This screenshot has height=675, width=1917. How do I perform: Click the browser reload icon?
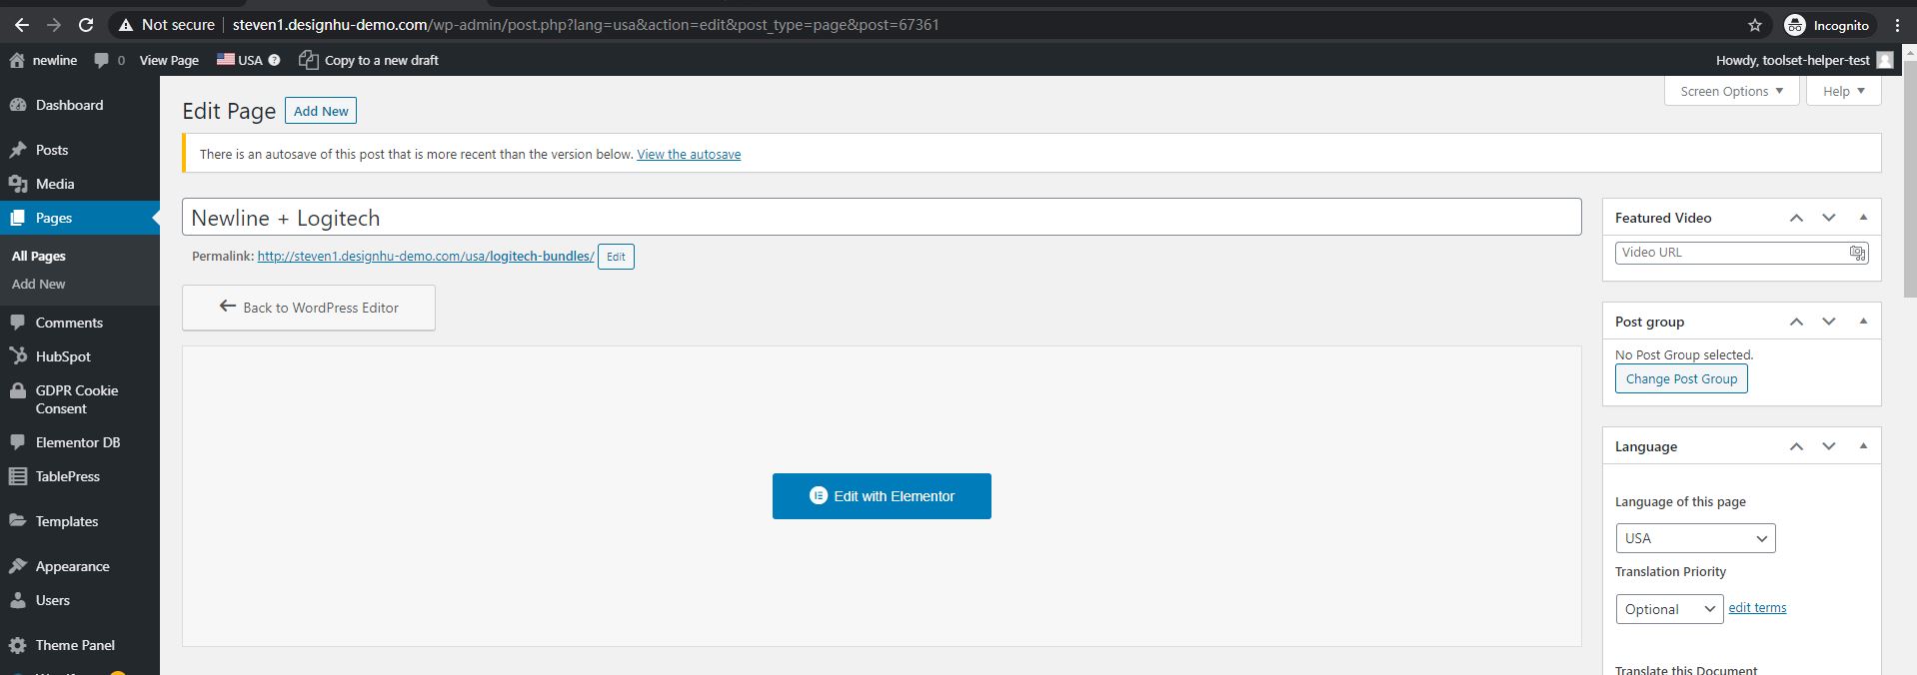86,25
